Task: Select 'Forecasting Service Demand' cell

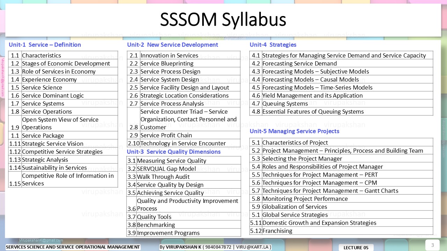Action: [347, 63]
